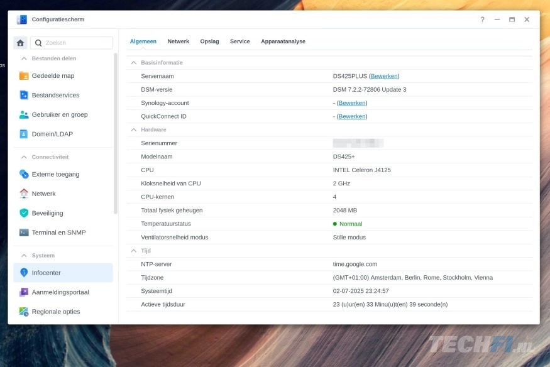Collapse the Bestanden delen section

(24, 58)
